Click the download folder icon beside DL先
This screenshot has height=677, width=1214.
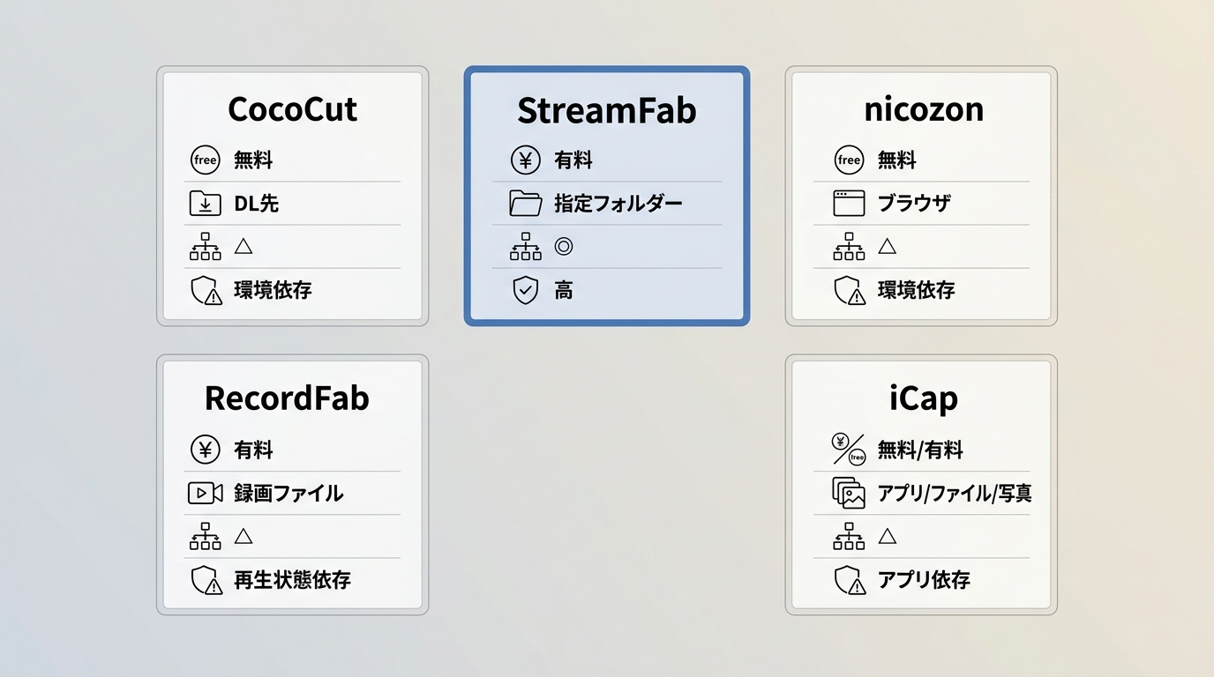pyautogui.click(x=205, y=204)
